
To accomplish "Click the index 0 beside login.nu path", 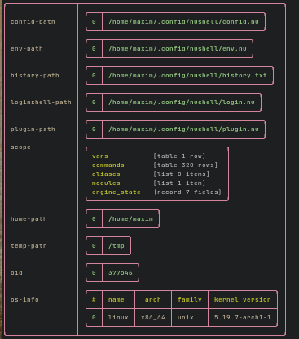I will [x=94, y=103].
